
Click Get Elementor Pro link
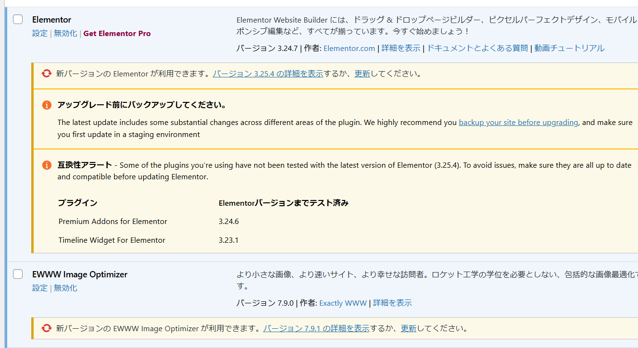click(x=117, y=33)
